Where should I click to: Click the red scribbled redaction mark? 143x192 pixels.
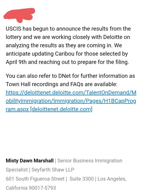[x=19, y=15]
